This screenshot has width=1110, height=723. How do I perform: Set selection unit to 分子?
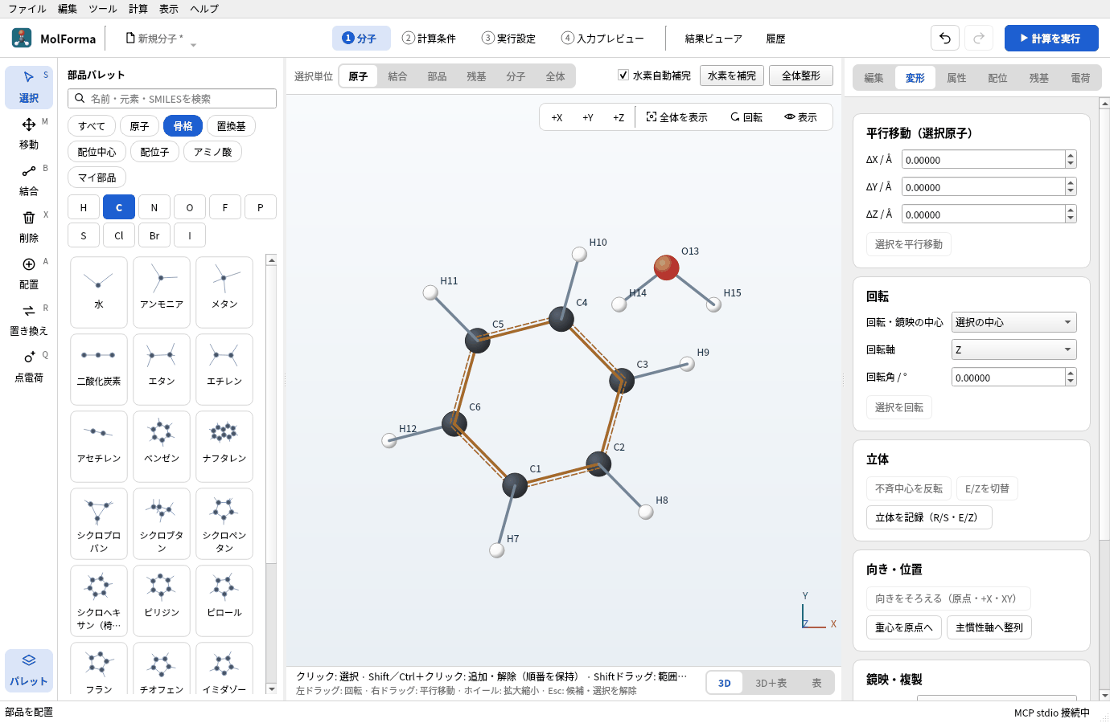516,76
